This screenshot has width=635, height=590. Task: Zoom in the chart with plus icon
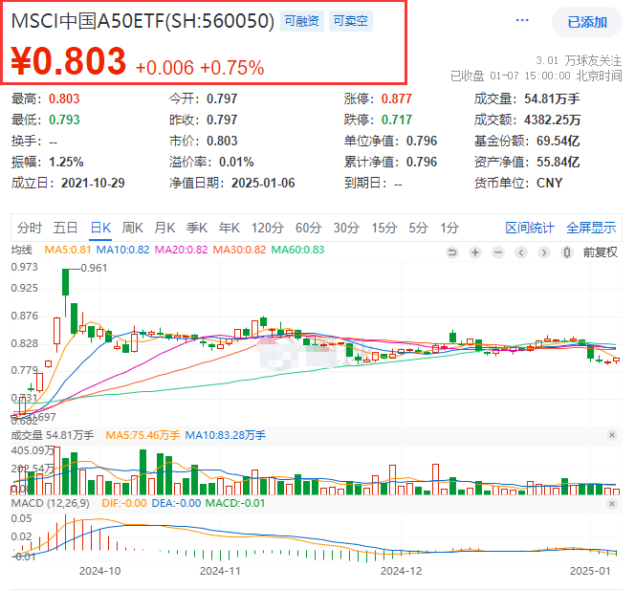pos(475,252)
